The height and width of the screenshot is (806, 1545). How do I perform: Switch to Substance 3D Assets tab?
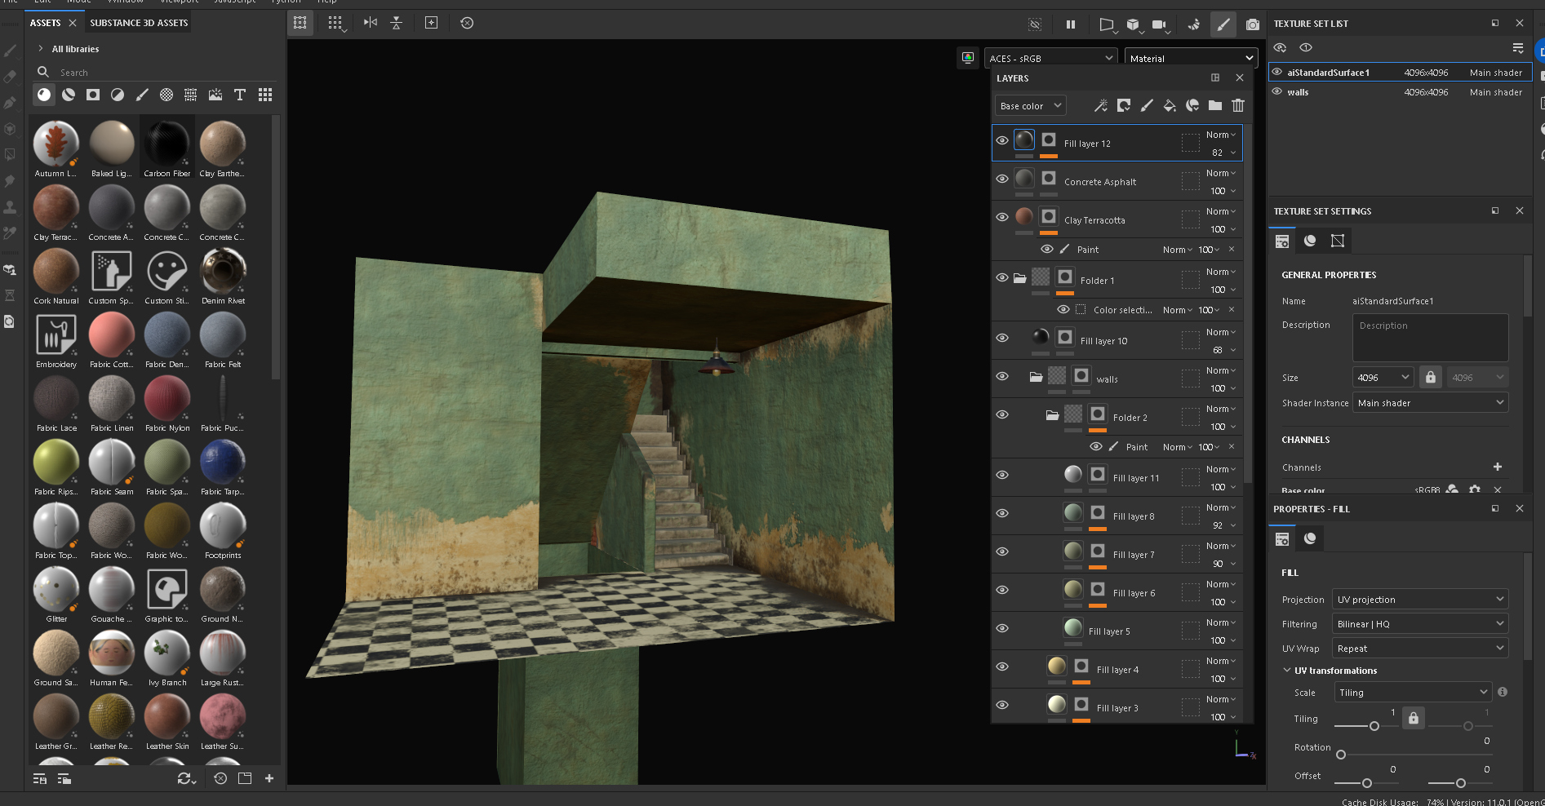[139, 23]
